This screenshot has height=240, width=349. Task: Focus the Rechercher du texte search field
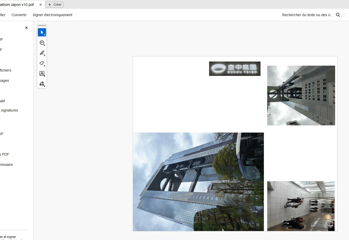click(307, 15)
